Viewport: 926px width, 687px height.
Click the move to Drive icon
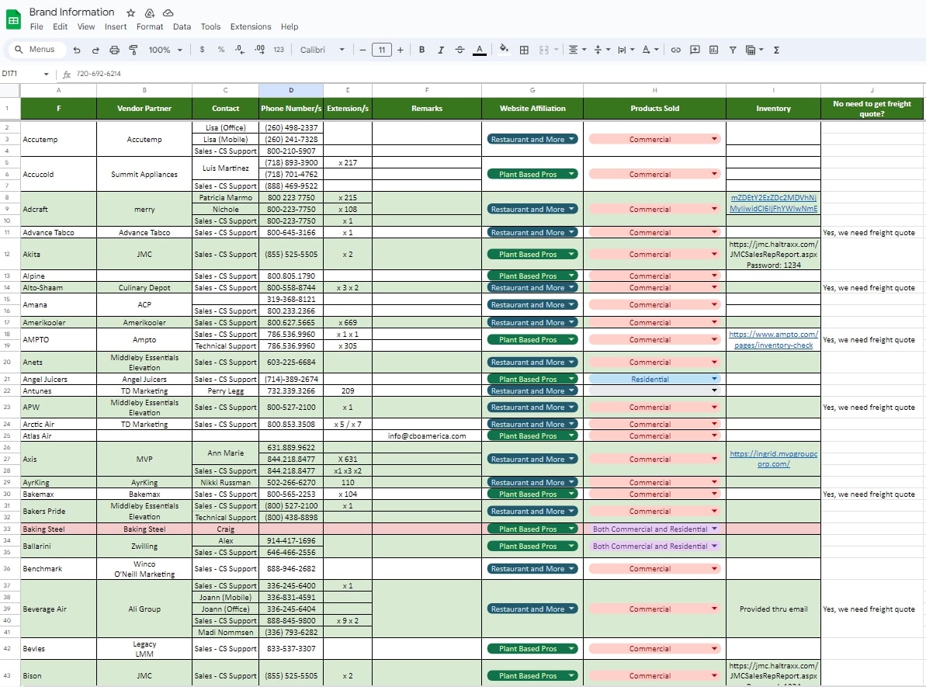pyautogui.click(x=149, y=12)
